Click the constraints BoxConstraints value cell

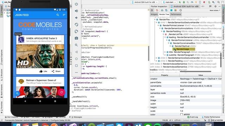[x=200, y=86]
